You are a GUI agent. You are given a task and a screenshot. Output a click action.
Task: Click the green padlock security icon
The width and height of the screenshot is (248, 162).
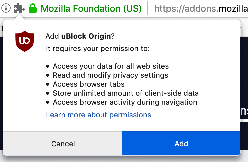click(x=33, y=8)
